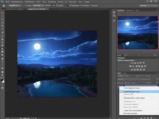Viewport: 159px width, 119px height.
Task: Toggle lock all
Action: [134, 83]
